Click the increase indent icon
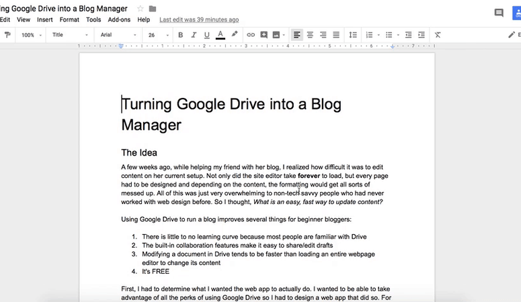The height and width of the screenshot is (302, 521). coord(422,35)
